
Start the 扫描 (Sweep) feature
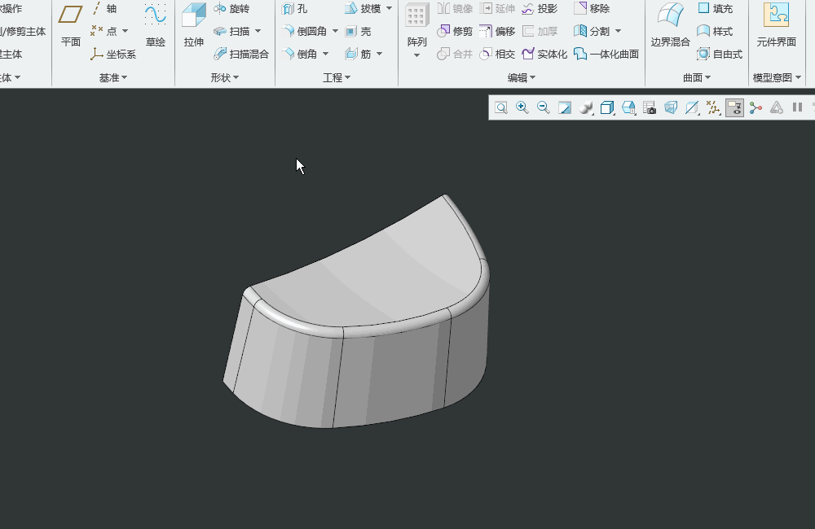(231, 31)
